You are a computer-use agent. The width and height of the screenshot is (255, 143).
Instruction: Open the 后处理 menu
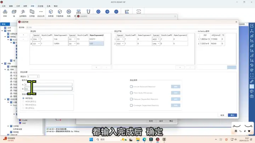pyautogui.click(x=40, y=6)
